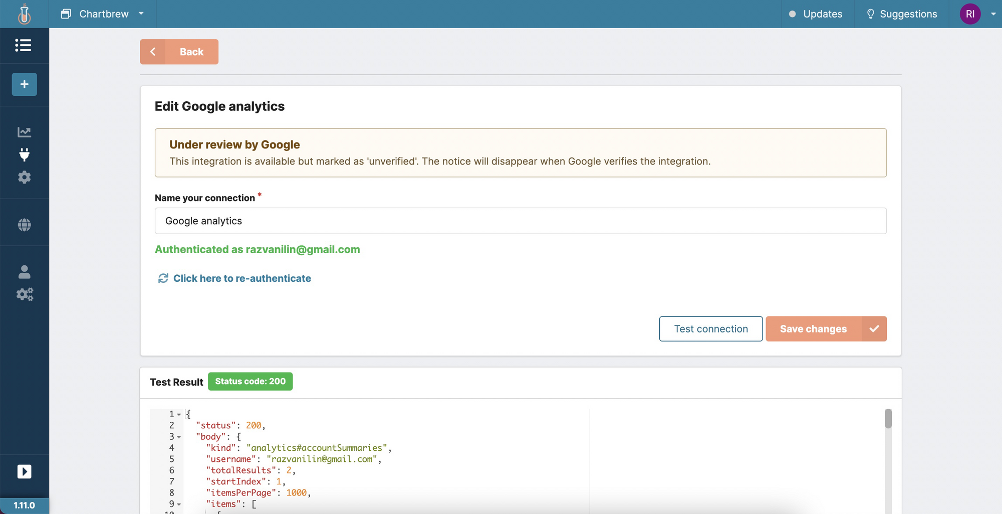Click the user profile icon in sidebar
This screenshot has width=1002, height=514.
coord(24,272)
